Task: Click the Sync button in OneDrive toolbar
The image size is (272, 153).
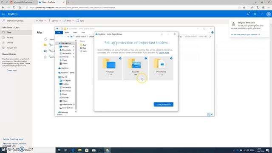Action: click(80, 21)
